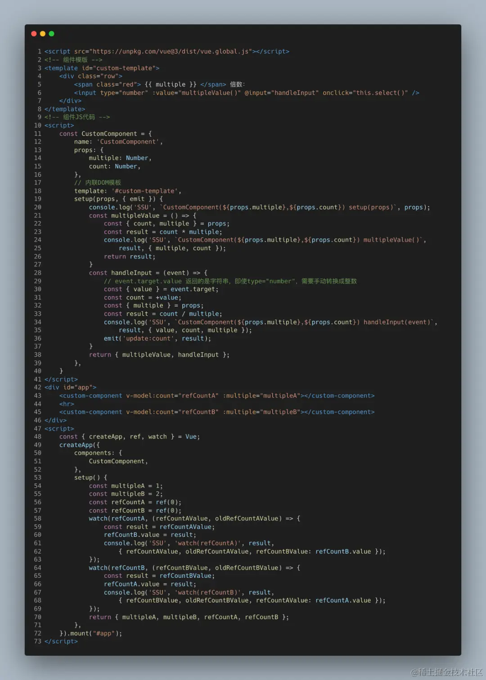Select the event.target.value comment on line 29
This screenshot has height=680, width=486.
click(230, 281)
